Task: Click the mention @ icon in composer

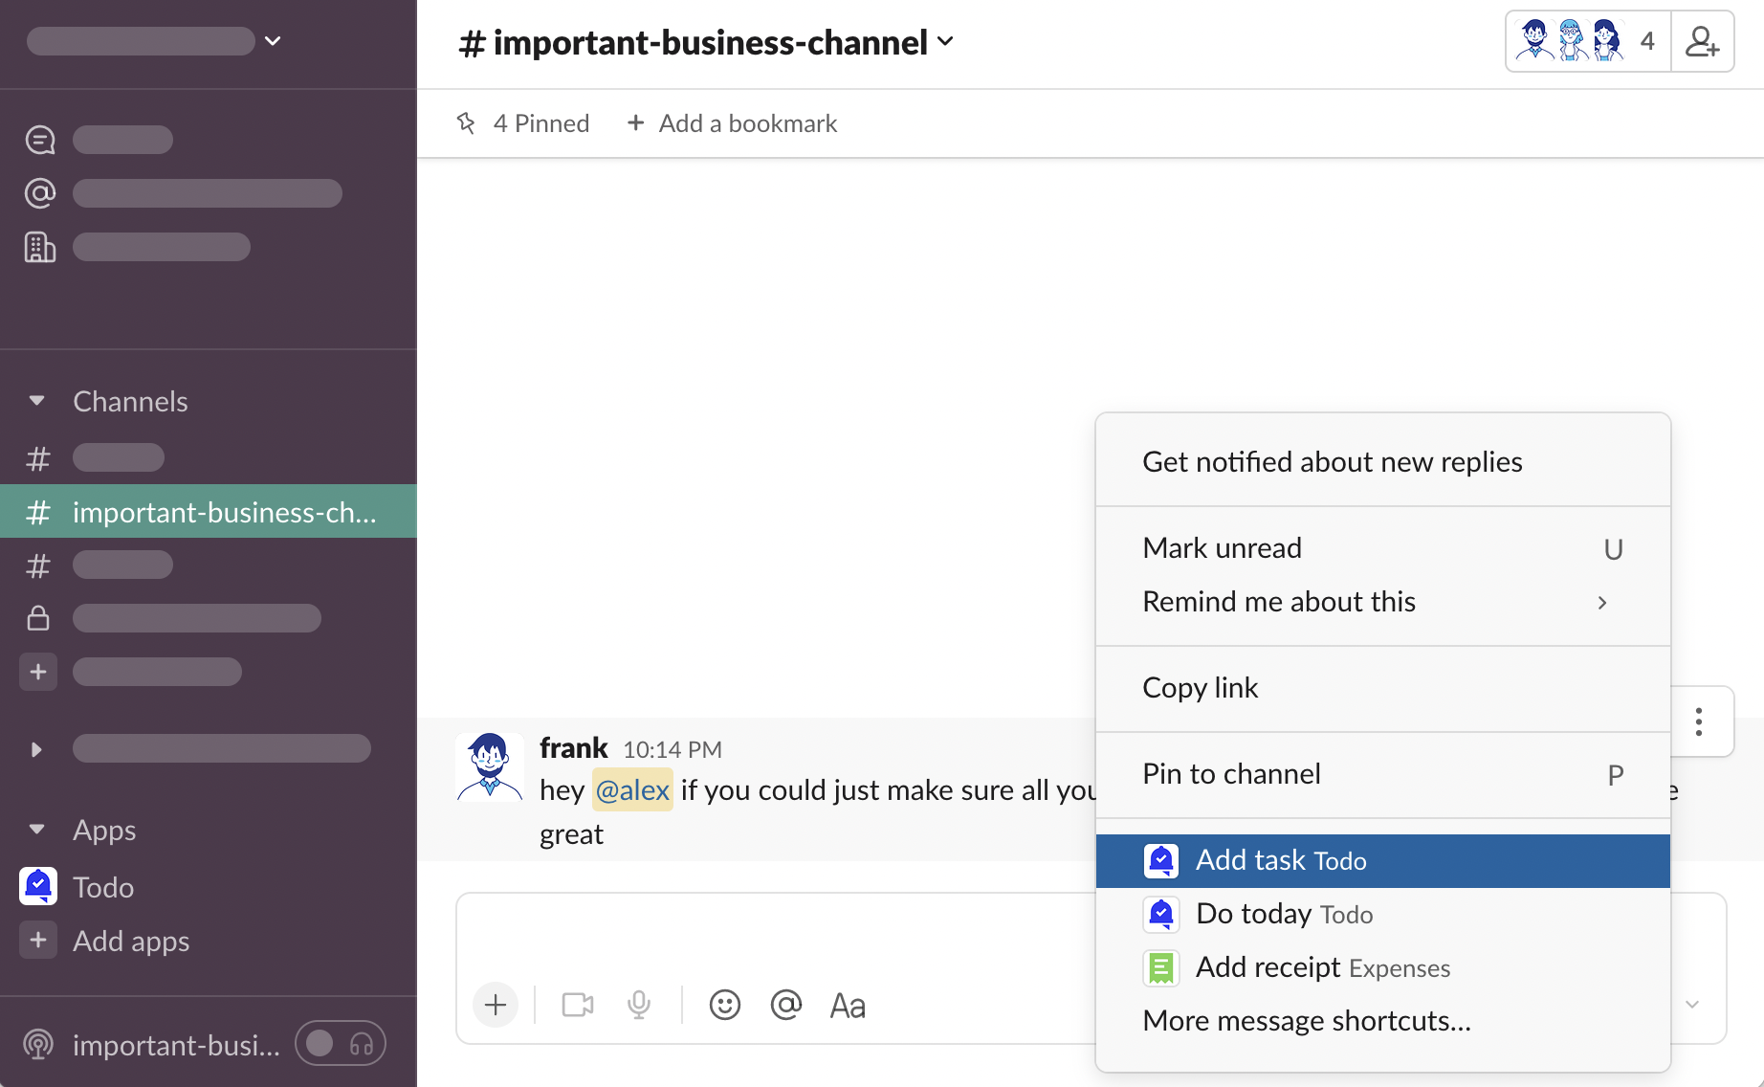Action: (x=785, y=1005)
